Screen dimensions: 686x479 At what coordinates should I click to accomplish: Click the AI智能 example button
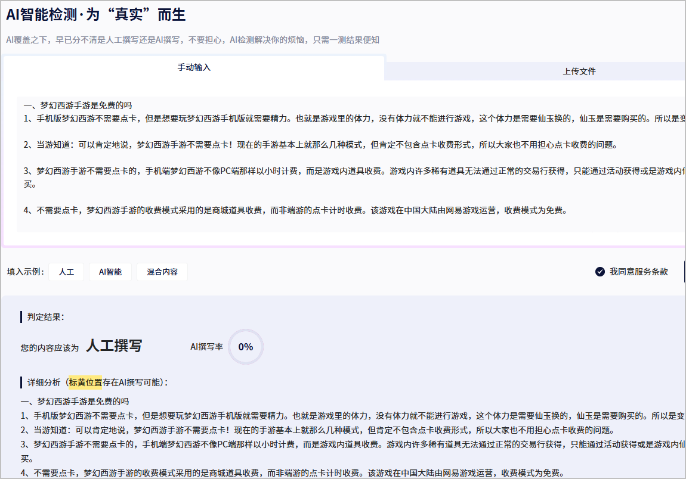[x=110, y=272]
